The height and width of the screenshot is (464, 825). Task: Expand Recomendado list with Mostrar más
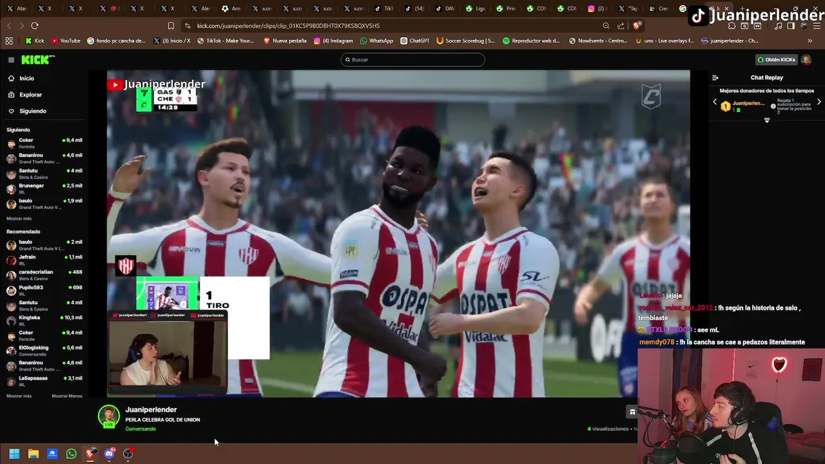(19, 396)
